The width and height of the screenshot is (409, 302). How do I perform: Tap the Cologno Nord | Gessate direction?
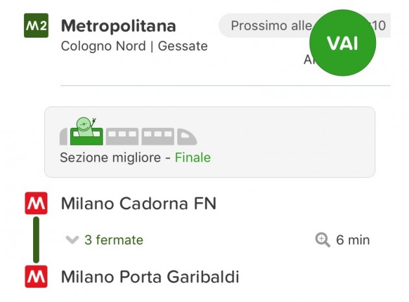(134, 46)
